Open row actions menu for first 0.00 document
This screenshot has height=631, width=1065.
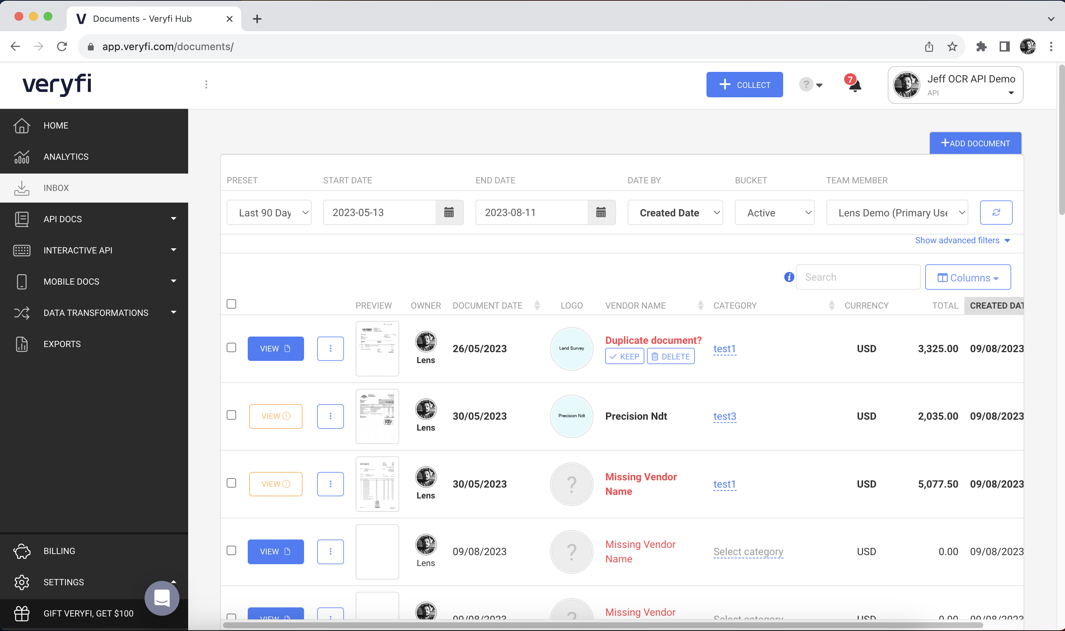tap(331, 551)
